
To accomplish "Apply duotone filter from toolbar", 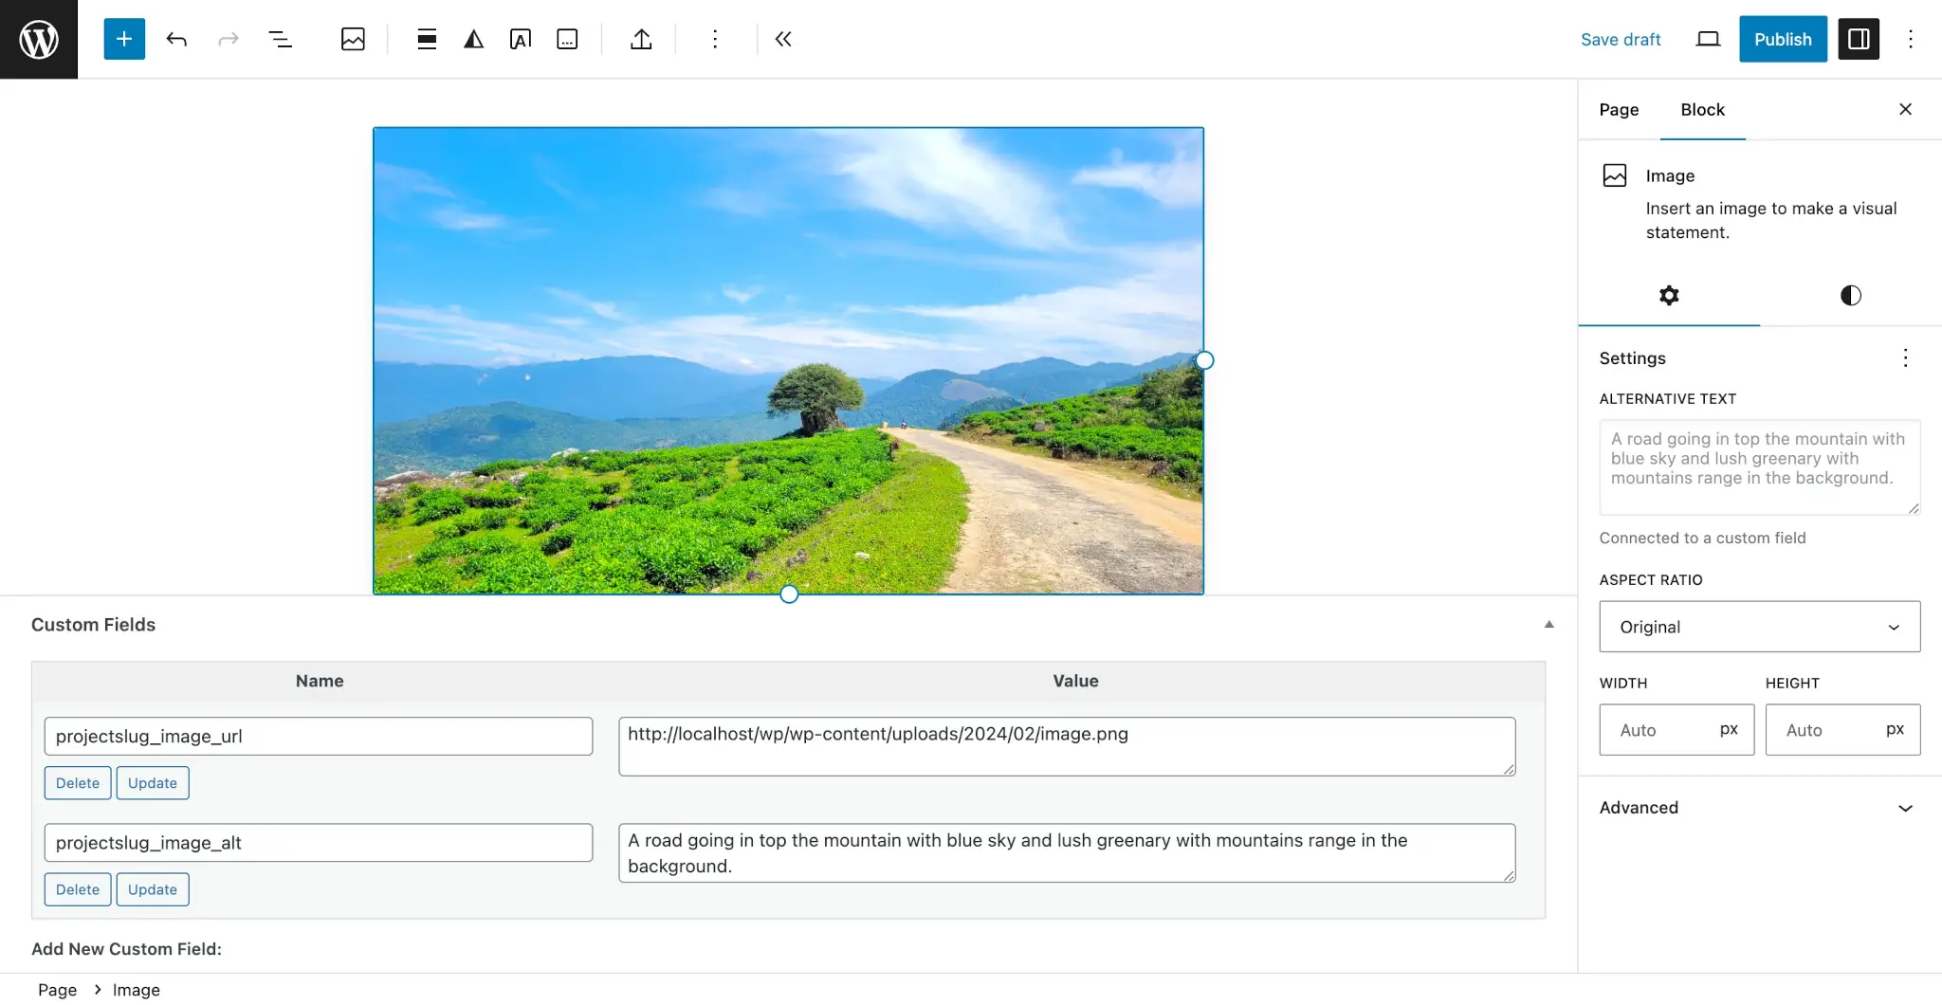I will click(x=473, y=39).
